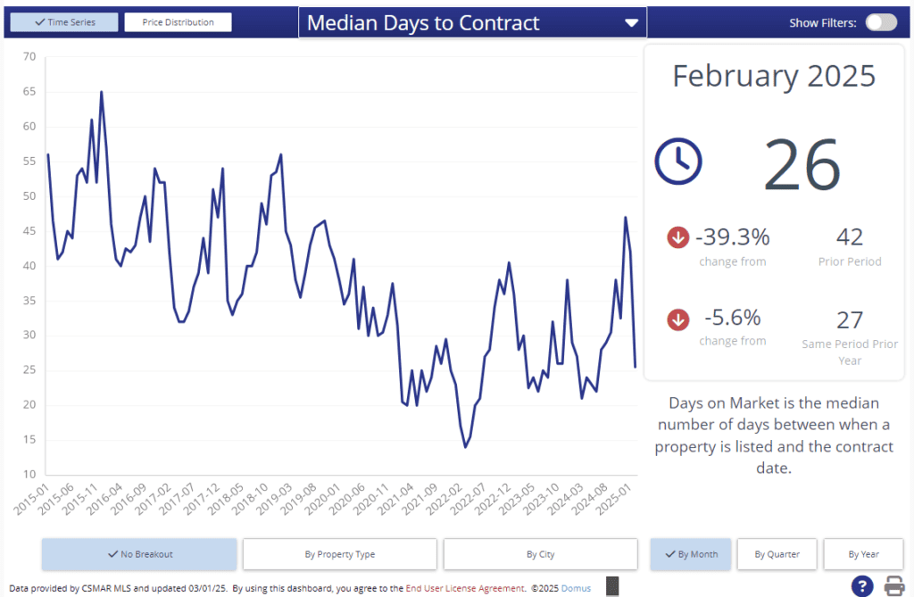914x597 pixels.
Task: Click the dark rectangular icon next to Domus
Action: (612, 586)
